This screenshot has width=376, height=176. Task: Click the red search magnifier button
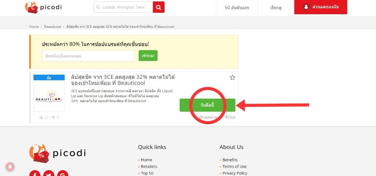pyautogui.click(x=159, y=7)
